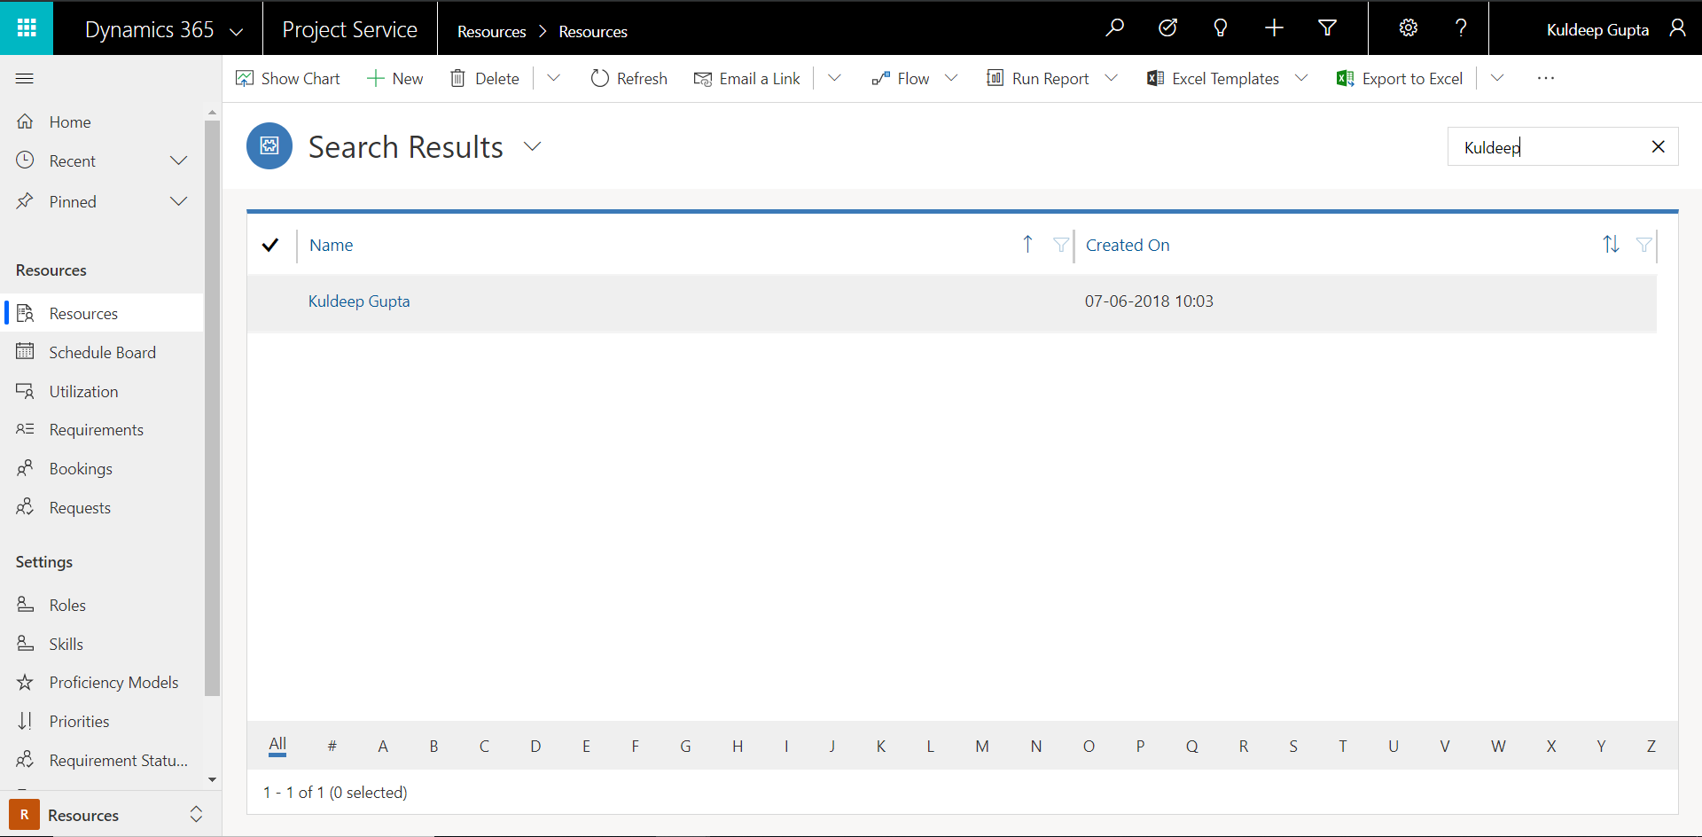Viewport: 1702px width, 837px height.
Task: Select Resources in the sidebar
Action: [x=102, y=313]
